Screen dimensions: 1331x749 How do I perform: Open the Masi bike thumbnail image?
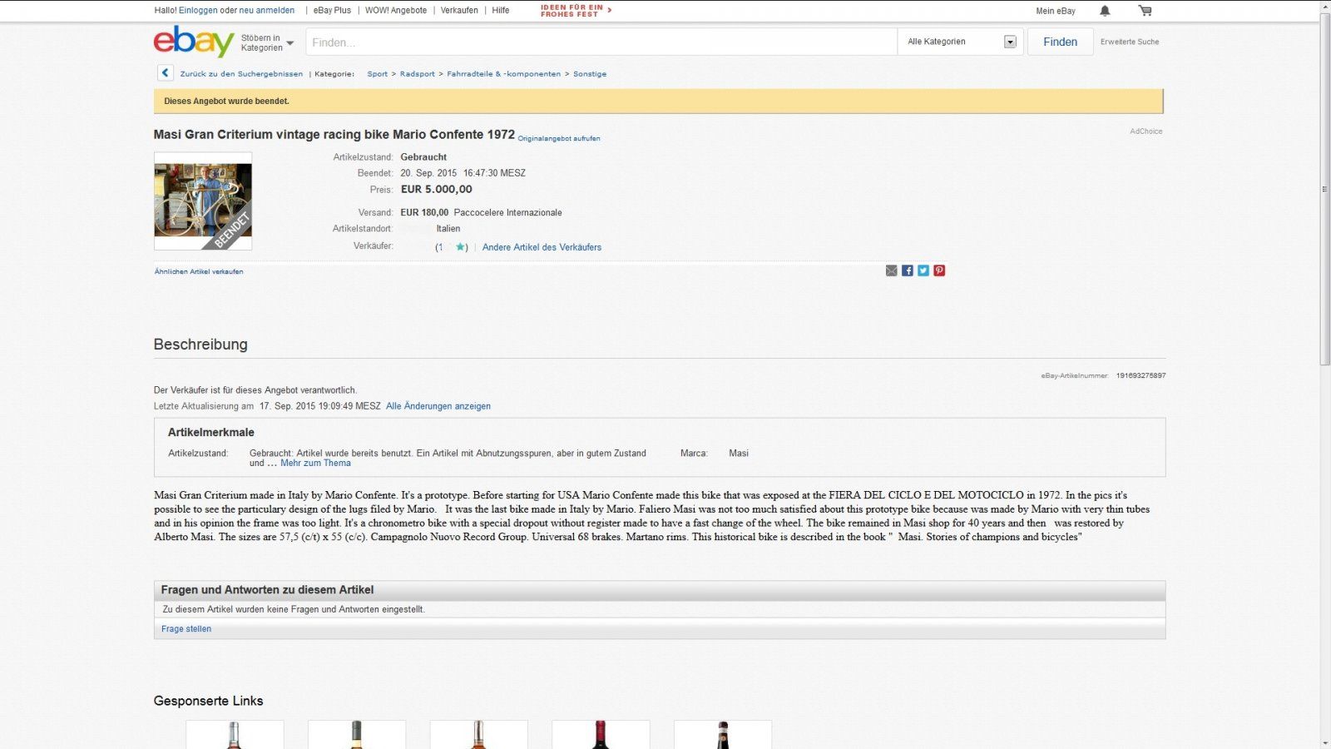[x=203, y=201]
